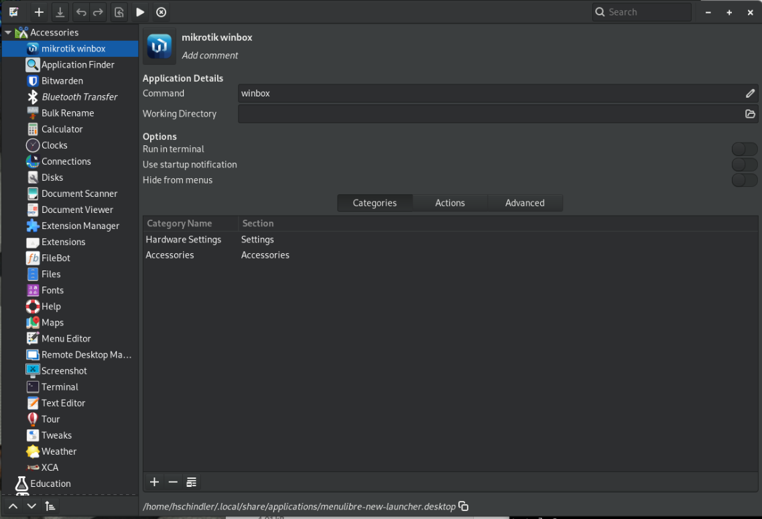Collapse the Accessories category tree
The height and width of the screenshot is (519, 762).
[x=8, y=32]
